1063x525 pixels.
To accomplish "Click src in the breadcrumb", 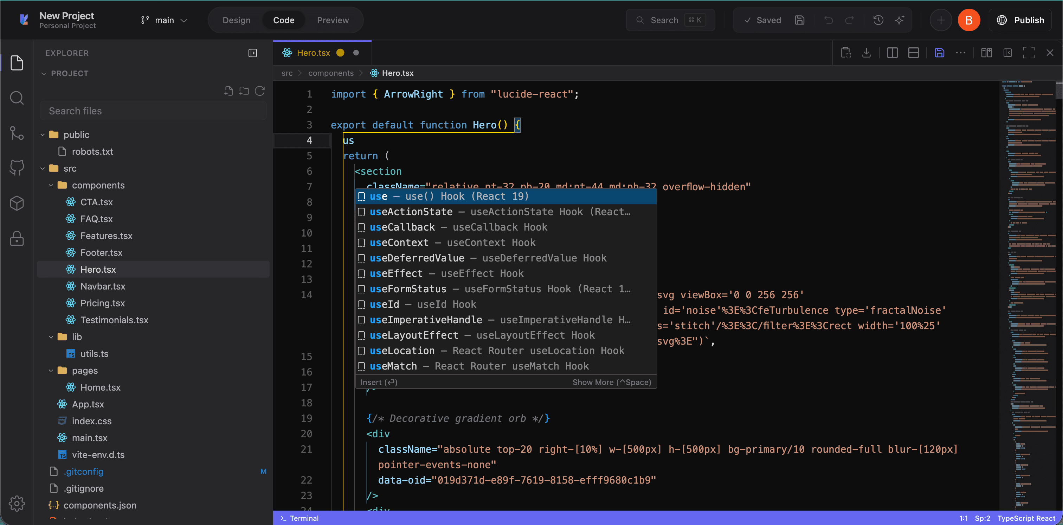I will [x=287, y=73].
